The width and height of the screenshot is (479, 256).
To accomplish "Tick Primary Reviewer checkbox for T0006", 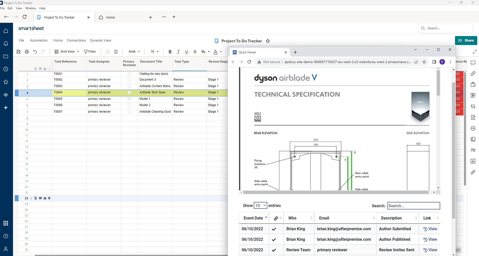I will click(x=129, y=105).
